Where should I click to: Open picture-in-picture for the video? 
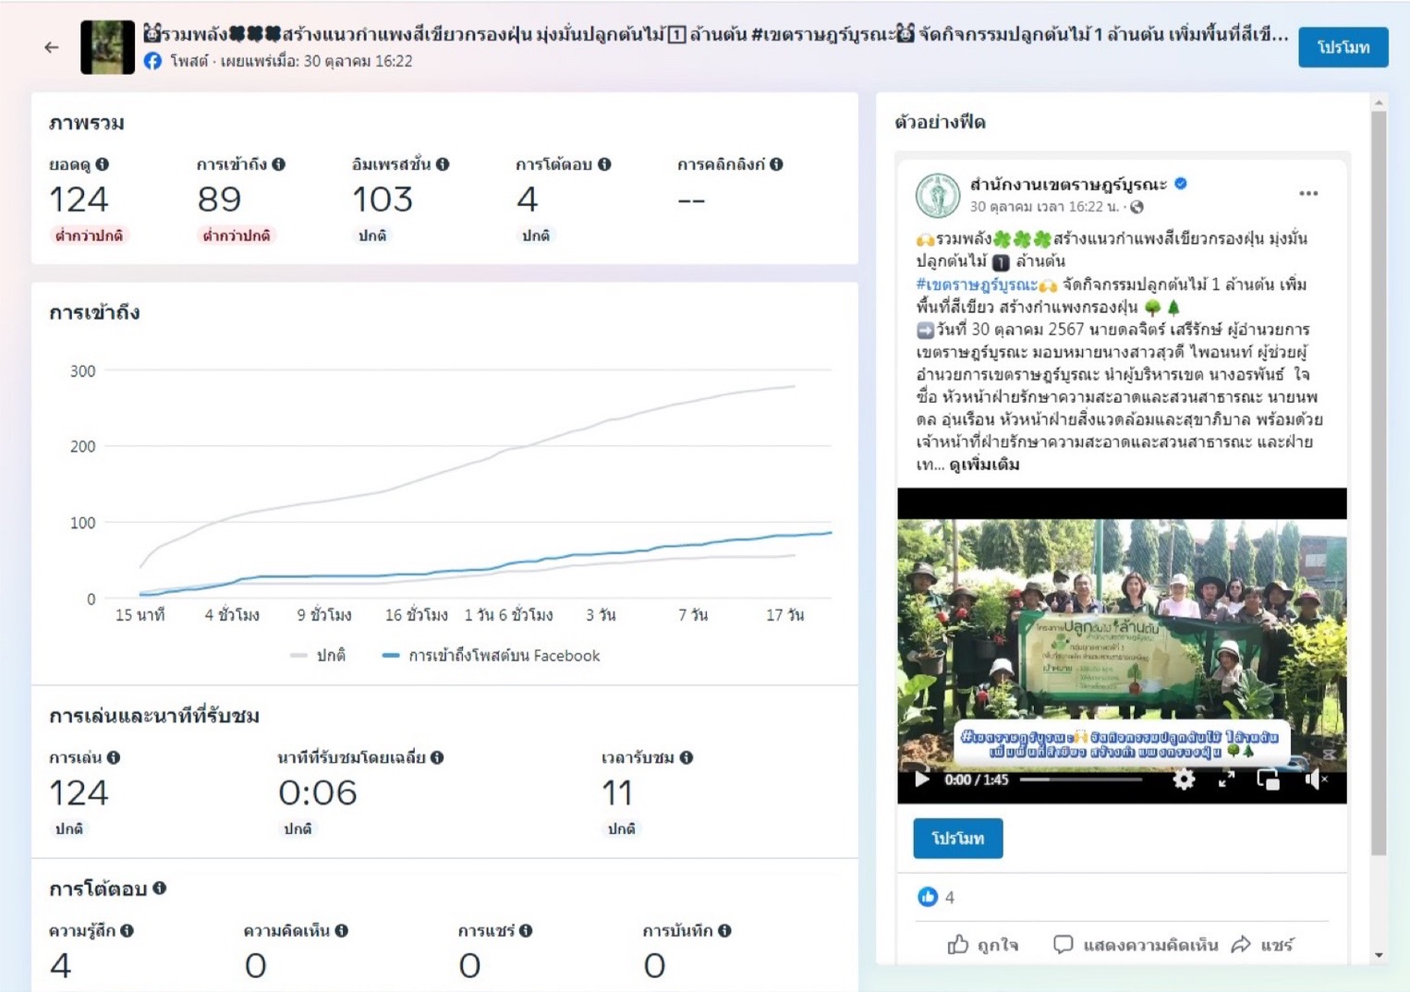click(x=1268, y=780)
